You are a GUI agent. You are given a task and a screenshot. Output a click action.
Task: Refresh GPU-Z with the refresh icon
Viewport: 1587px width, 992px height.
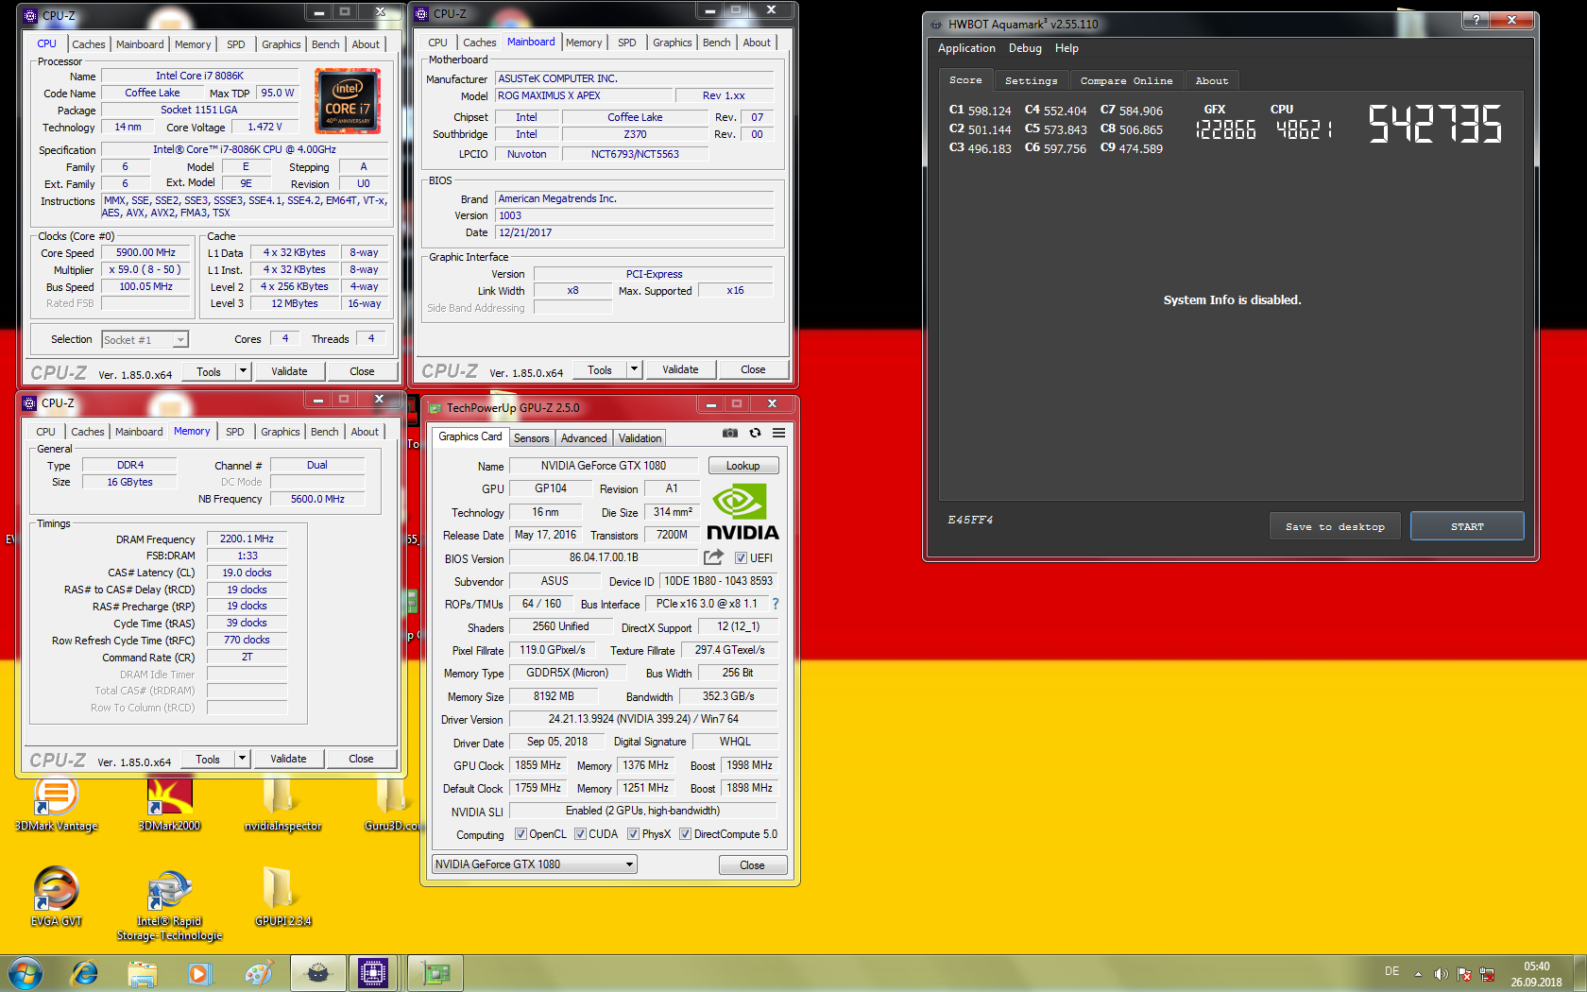coord(755,433)
